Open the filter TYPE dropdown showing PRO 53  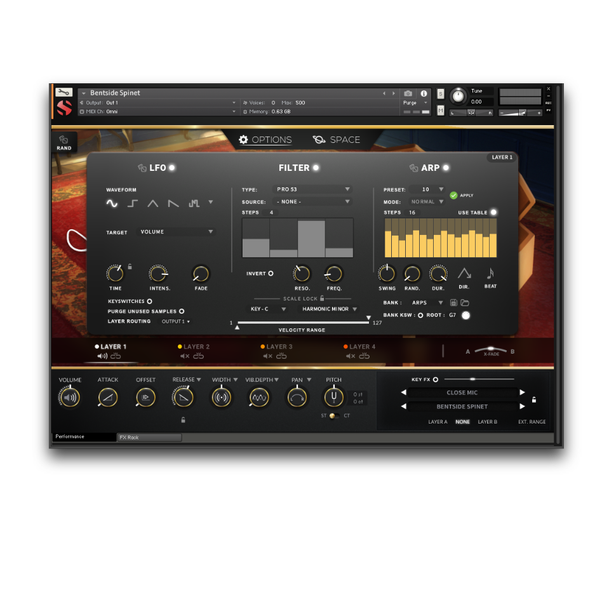(311, 189)
